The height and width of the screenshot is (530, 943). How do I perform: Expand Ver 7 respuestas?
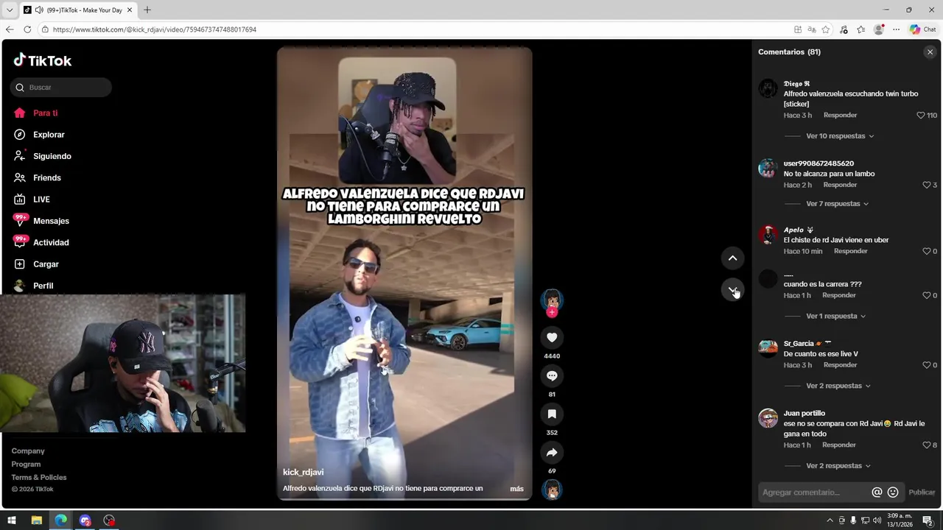[837, 204]
